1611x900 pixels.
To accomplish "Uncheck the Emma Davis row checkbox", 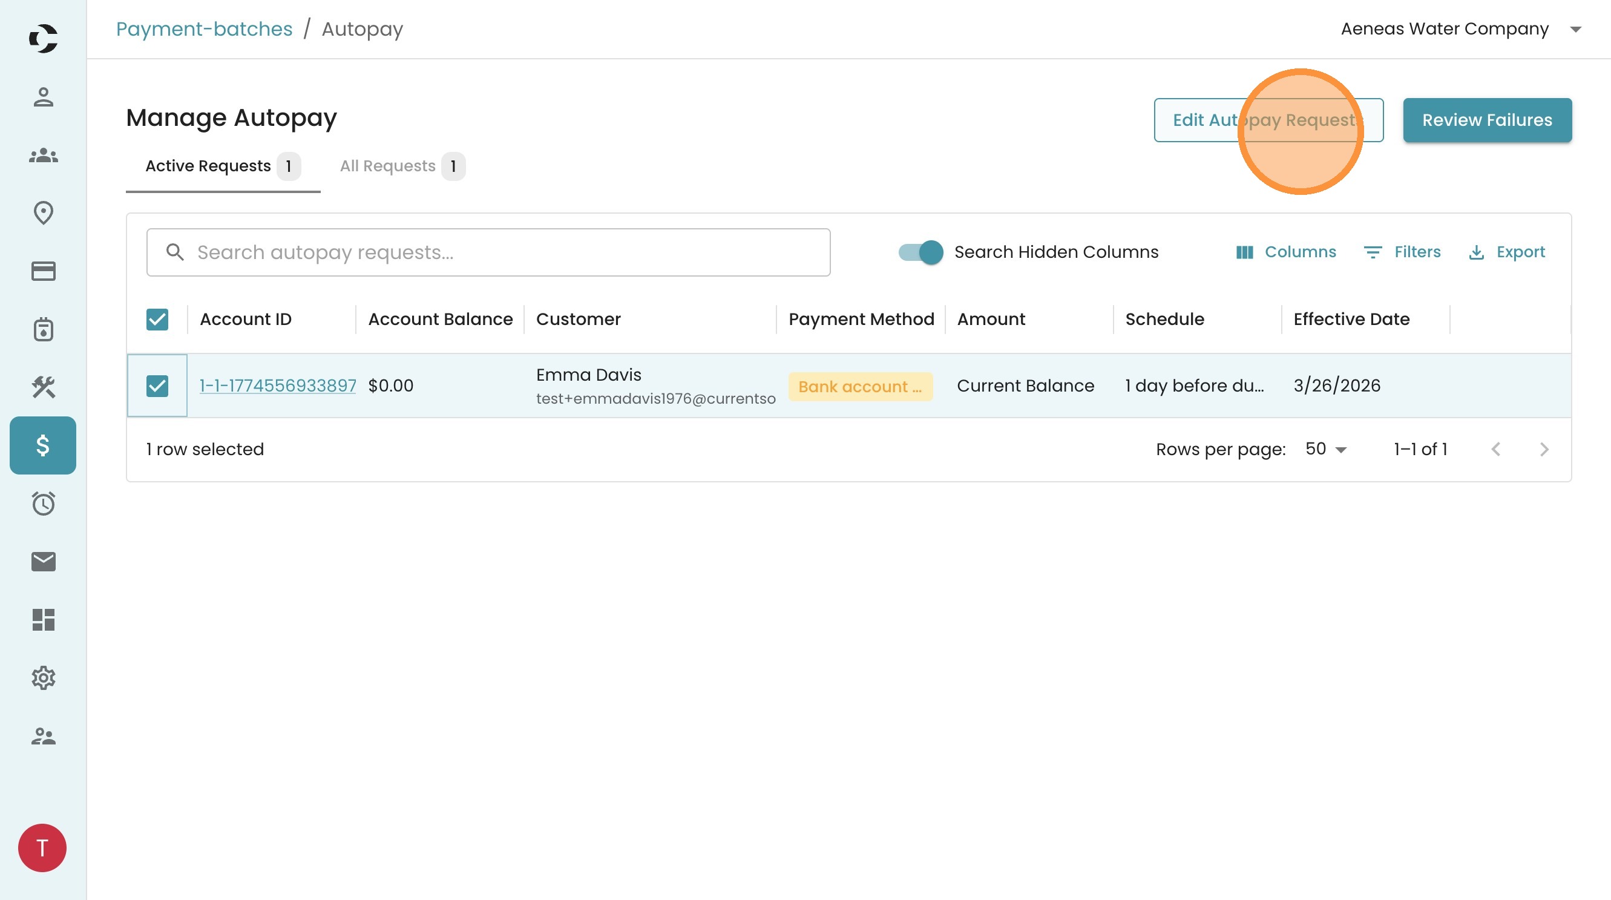I will 157,386.
